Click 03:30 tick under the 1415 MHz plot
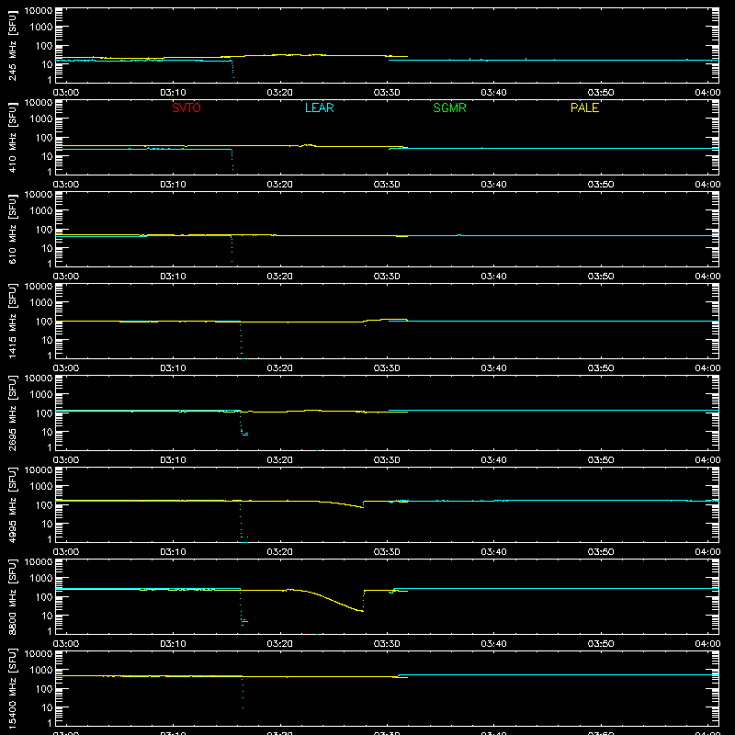This screenshot has height=735, width=735. [x=387, y=368]
